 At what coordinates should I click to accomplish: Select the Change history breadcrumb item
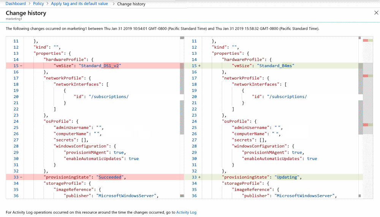[131, 4]
